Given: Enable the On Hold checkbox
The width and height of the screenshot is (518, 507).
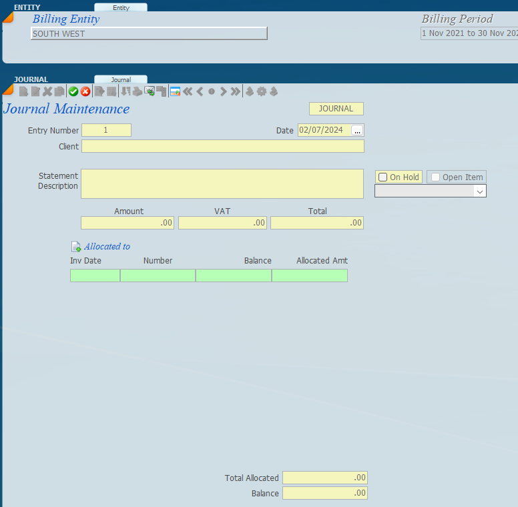Looking at the screenshot, I should [383, 177].
